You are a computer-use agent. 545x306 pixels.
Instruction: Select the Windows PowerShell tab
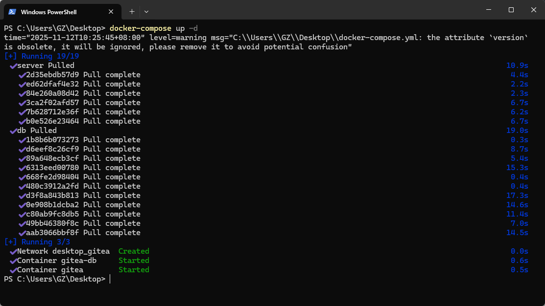63,12
